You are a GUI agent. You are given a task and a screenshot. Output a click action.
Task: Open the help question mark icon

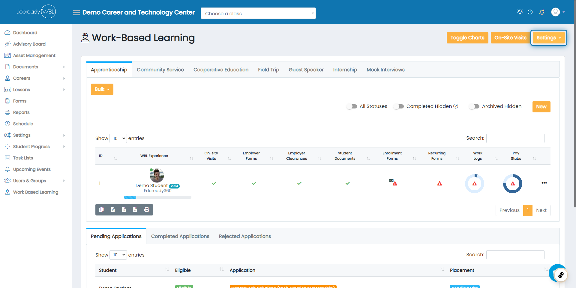pos(530,12)
